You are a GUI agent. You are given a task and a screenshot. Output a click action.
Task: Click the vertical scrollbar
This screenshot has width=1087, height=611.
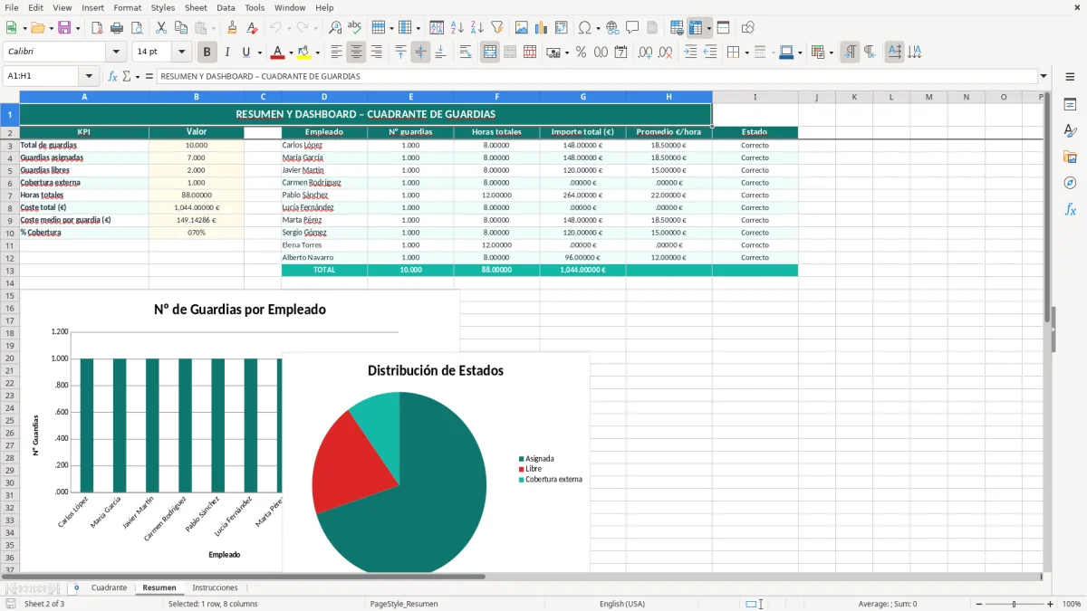point(1046,330)
